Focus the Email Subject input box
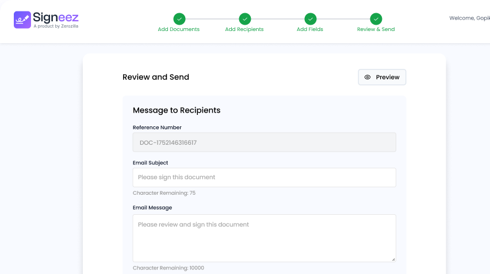 point(264,177)
